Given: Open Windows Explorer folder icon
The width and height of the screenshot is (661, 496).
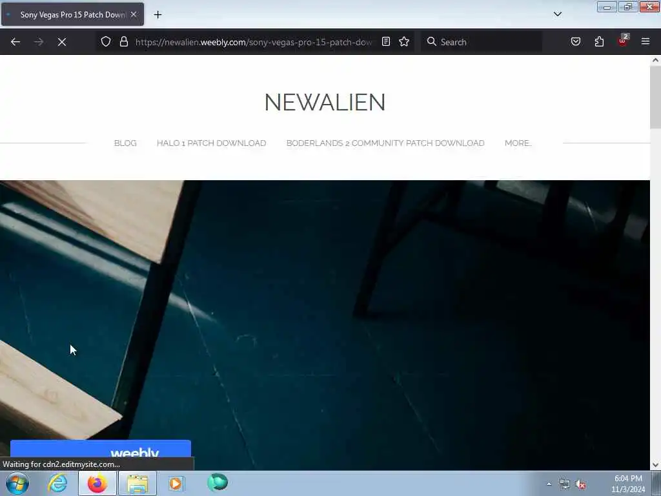Looking at the screenshot, I should click(137, 483).
